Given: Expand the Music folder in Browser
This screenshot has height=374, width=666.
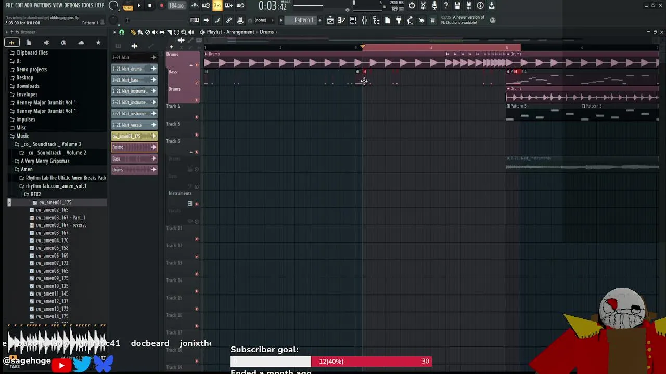Looking at the screenshot, I should coord(22,136).
